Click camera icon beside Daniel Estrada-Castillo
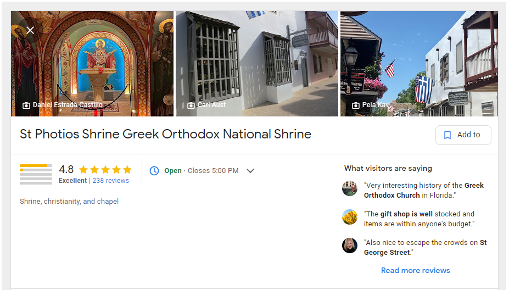This screenshot has width=509, height=290. coord(26,105)
